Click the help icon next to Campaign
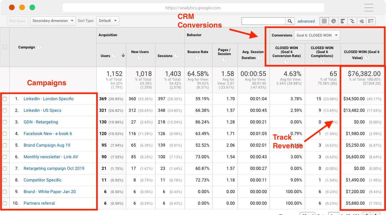This screenshot has height=215, width=386. tap(39, 47)
